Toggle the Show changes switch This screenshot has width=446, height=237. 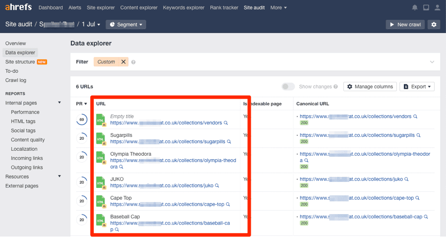point(288,86)
